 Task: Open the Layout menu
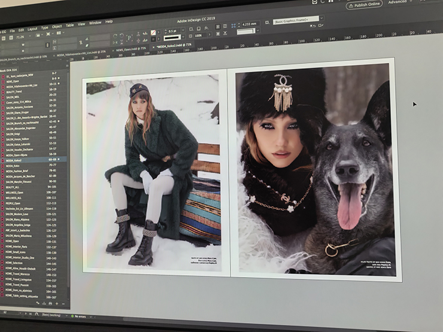32,28
